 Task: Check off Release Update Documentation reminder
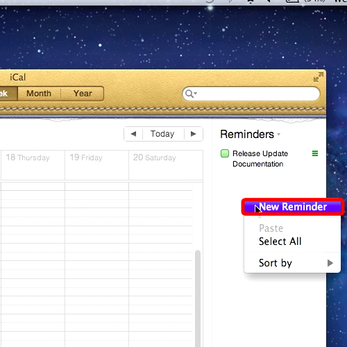click(225, 153)
